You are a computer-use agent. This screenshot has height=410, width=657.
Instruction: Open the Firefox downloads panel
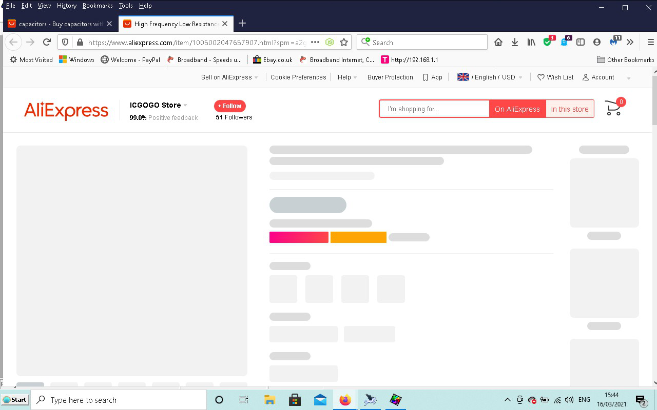(x=514, y=43)
